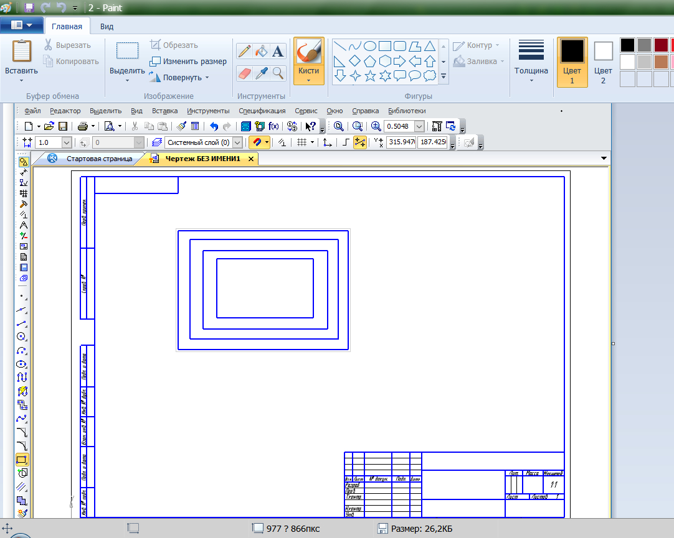Select the Color picker eyedropper tool
The image size is (674, 538).
(261, 73)
